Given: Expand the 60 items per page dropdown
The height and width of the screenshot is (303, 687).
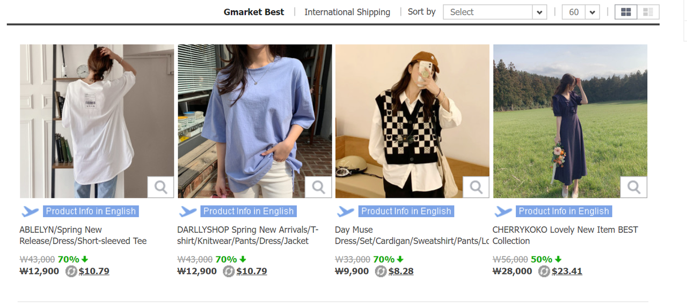Looking at the screenshot, I should [x=580, y=12].
